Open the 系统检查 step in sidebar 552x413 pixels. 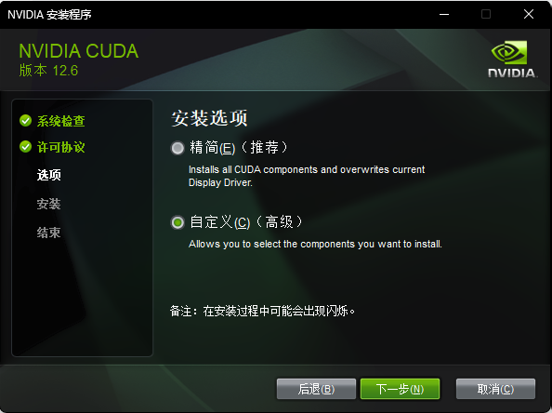click(61, 121)
